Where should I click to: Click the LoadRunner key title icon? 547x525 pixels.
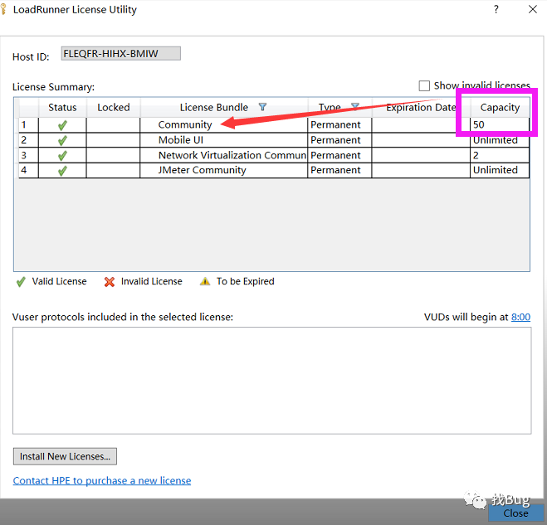4,9
